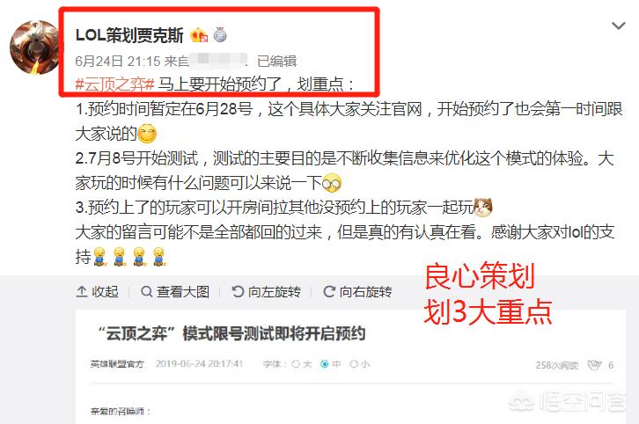639x424 pixels.
Task: Open LOL策划贾克斯 profile name link
Action: point(129,35)
